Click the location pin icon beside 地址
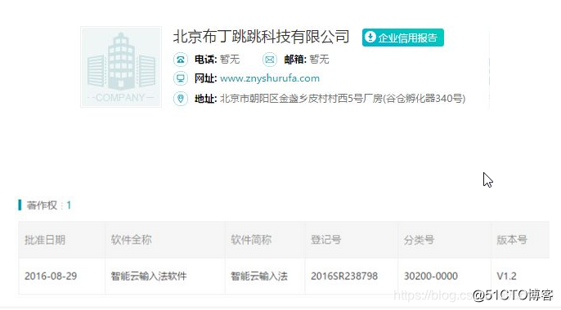 pyautogui.click(x=181, y=98)
